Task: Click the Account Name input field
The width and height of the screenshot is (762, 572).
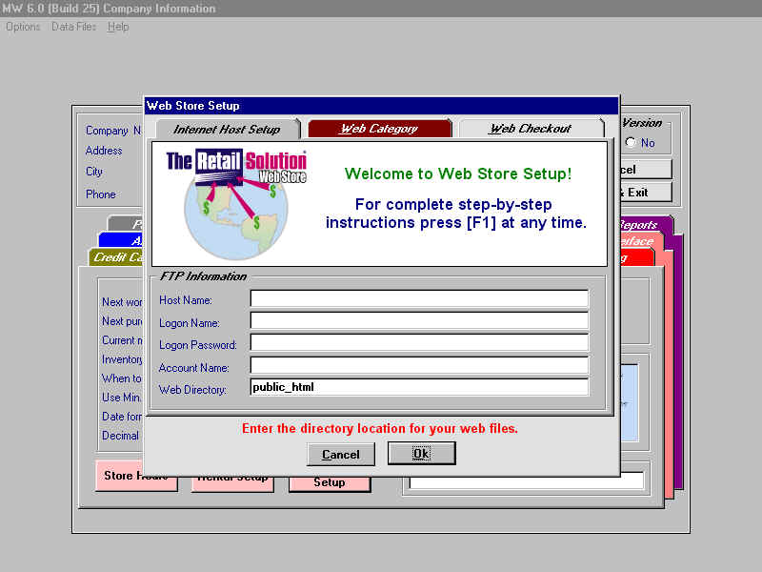Action: 419,365
